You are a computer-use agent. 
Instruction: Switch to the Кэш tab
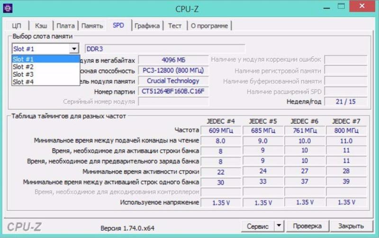[41, 26]
